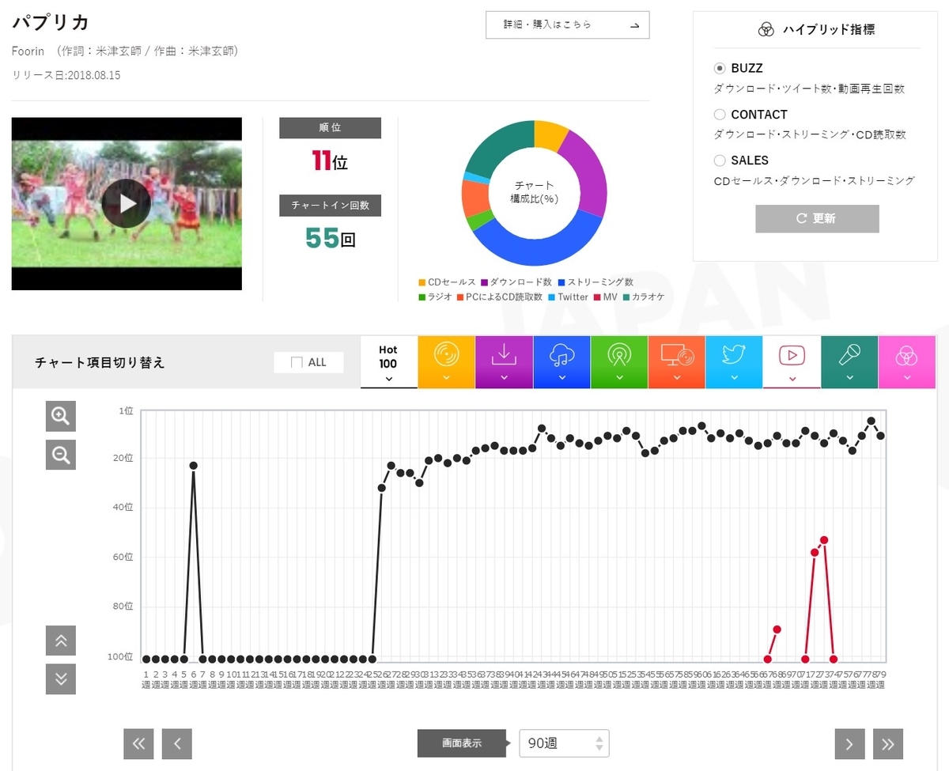Toggle the orange PC CD lookup tab

click(x=677, y=362)
